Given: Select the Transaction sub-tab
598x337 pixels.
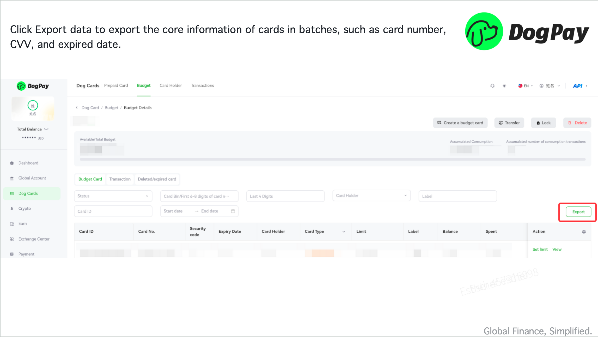Looking at the screenshot, I should (x=120, y=179).
